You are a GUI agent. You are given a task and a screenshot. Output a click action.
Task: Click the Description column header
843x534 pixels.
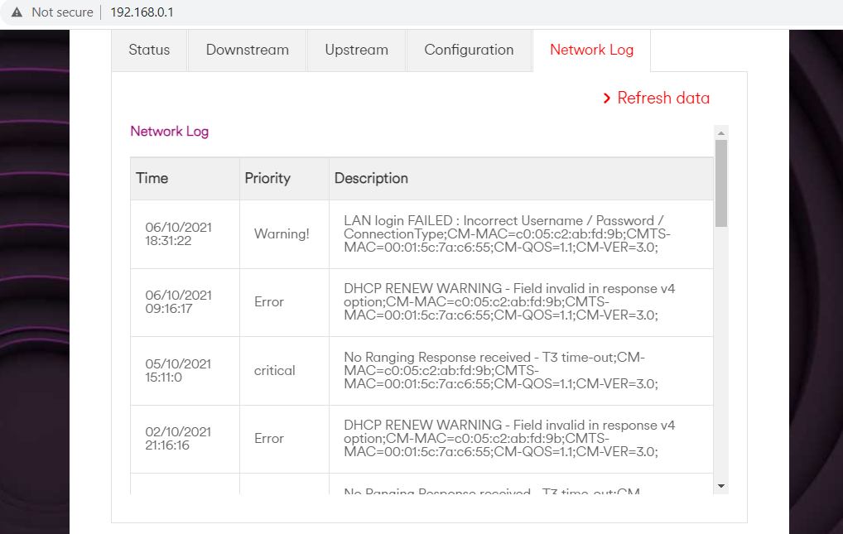[371, 178]
